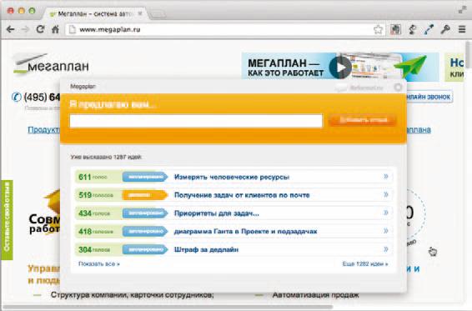
Task: Click the browser back arrow
Action: 10,29
